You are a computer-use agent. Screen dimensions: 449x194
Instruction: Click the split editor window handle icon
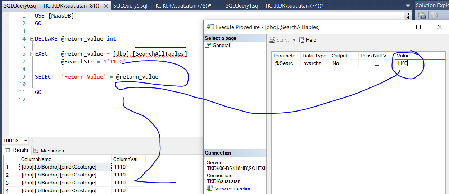(x=408, y=15)
